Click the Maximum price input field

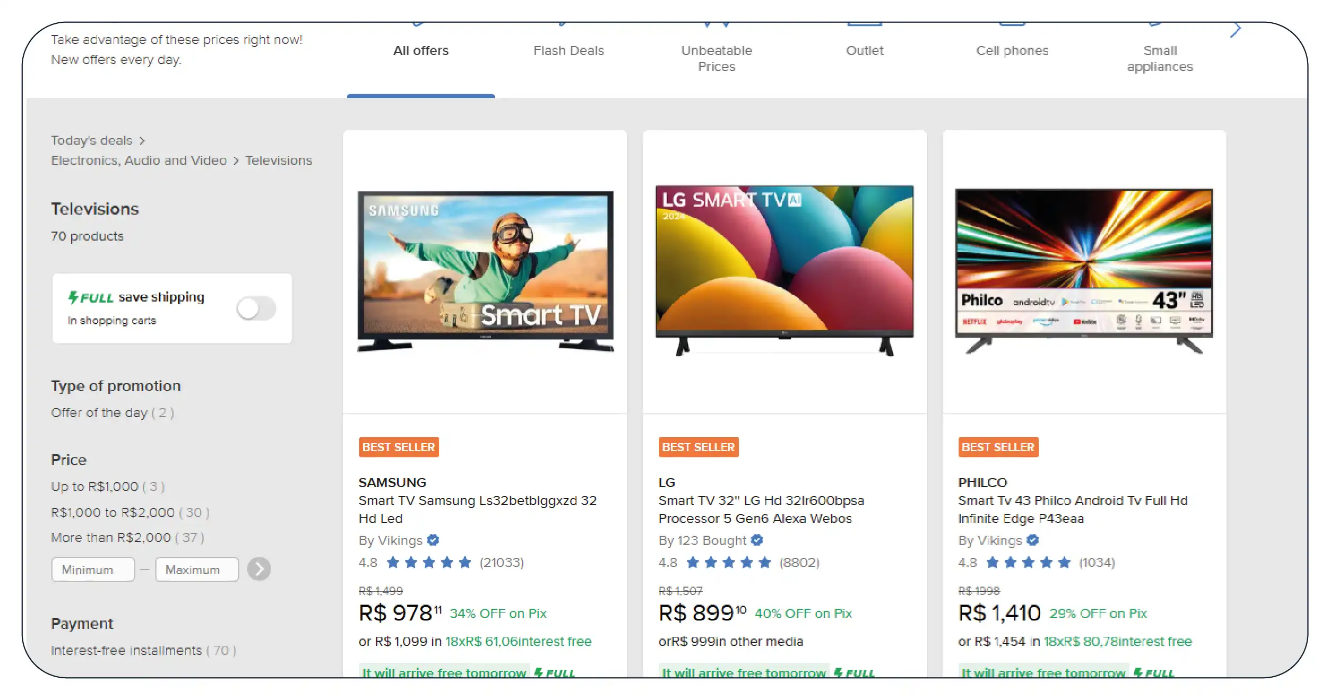tap(197, 570)
